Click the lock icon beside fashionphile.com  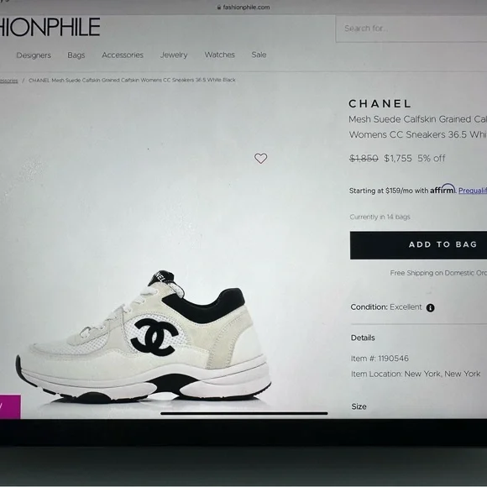(219, 8)
